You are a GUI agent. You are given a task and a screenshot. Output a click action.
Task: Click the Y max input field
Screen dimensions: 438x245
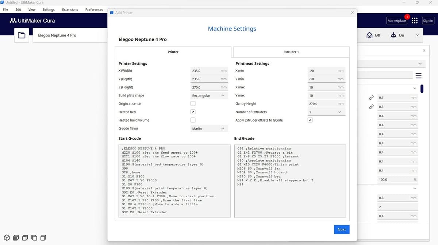pos(326,95)
